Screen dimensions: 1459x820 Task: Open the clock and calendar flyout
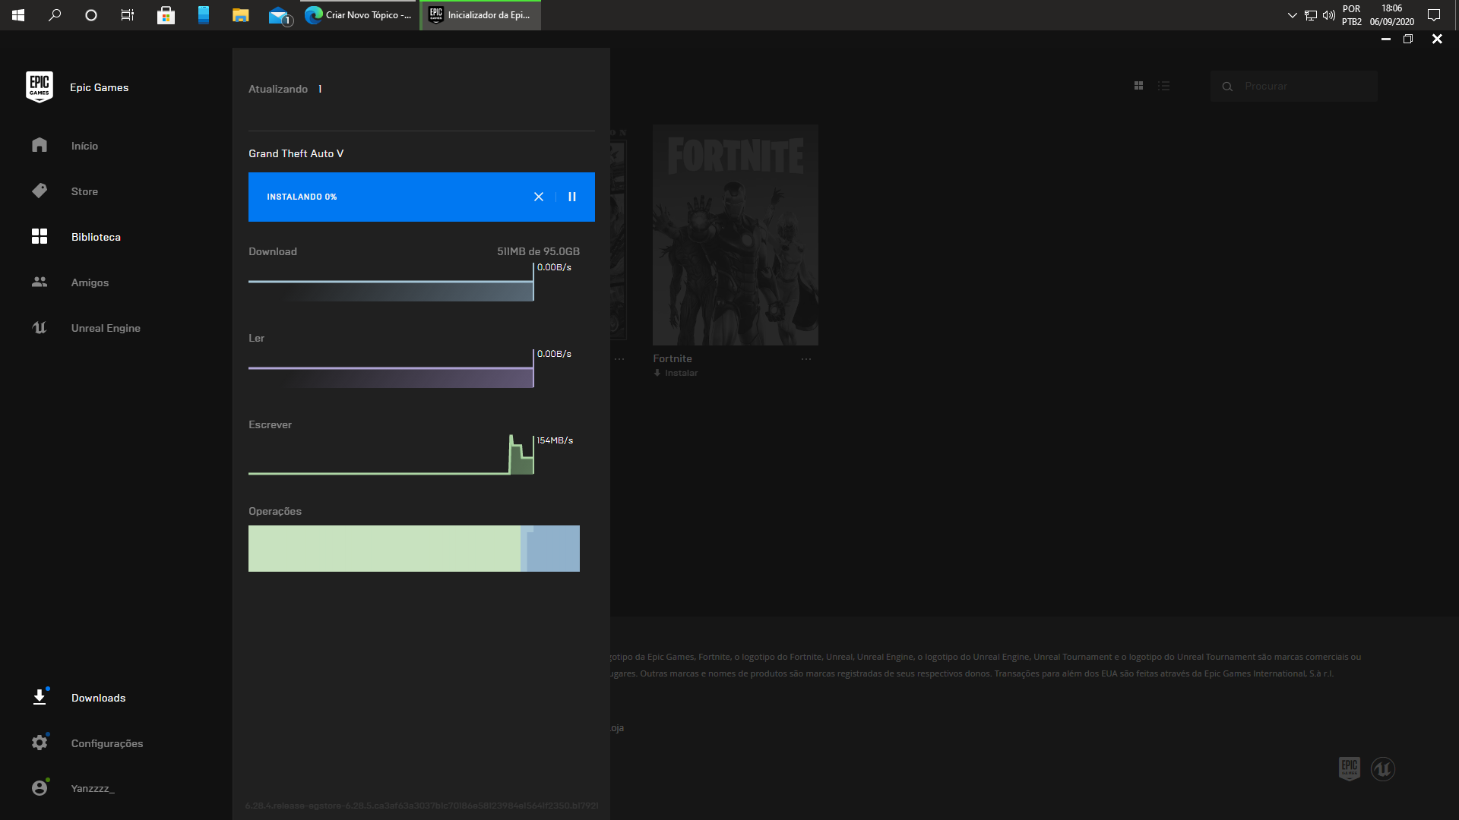click(1392, 15)
